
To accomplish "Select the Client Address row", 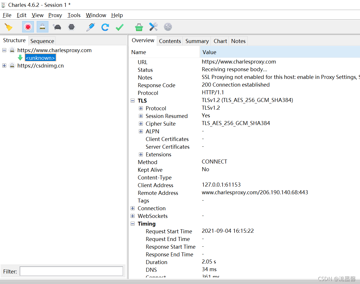I will pyautogui.click(x=244, y=185).
